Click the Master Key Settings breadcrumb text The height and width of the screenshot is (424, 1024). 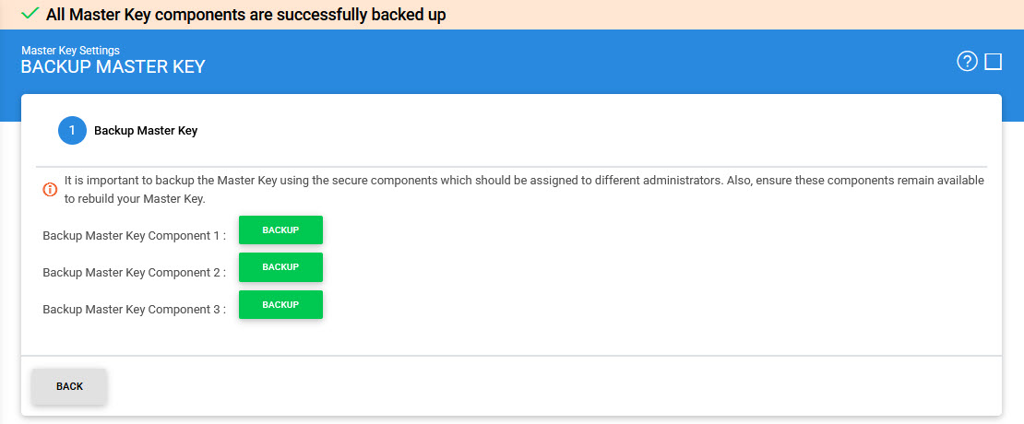(70, 50)
